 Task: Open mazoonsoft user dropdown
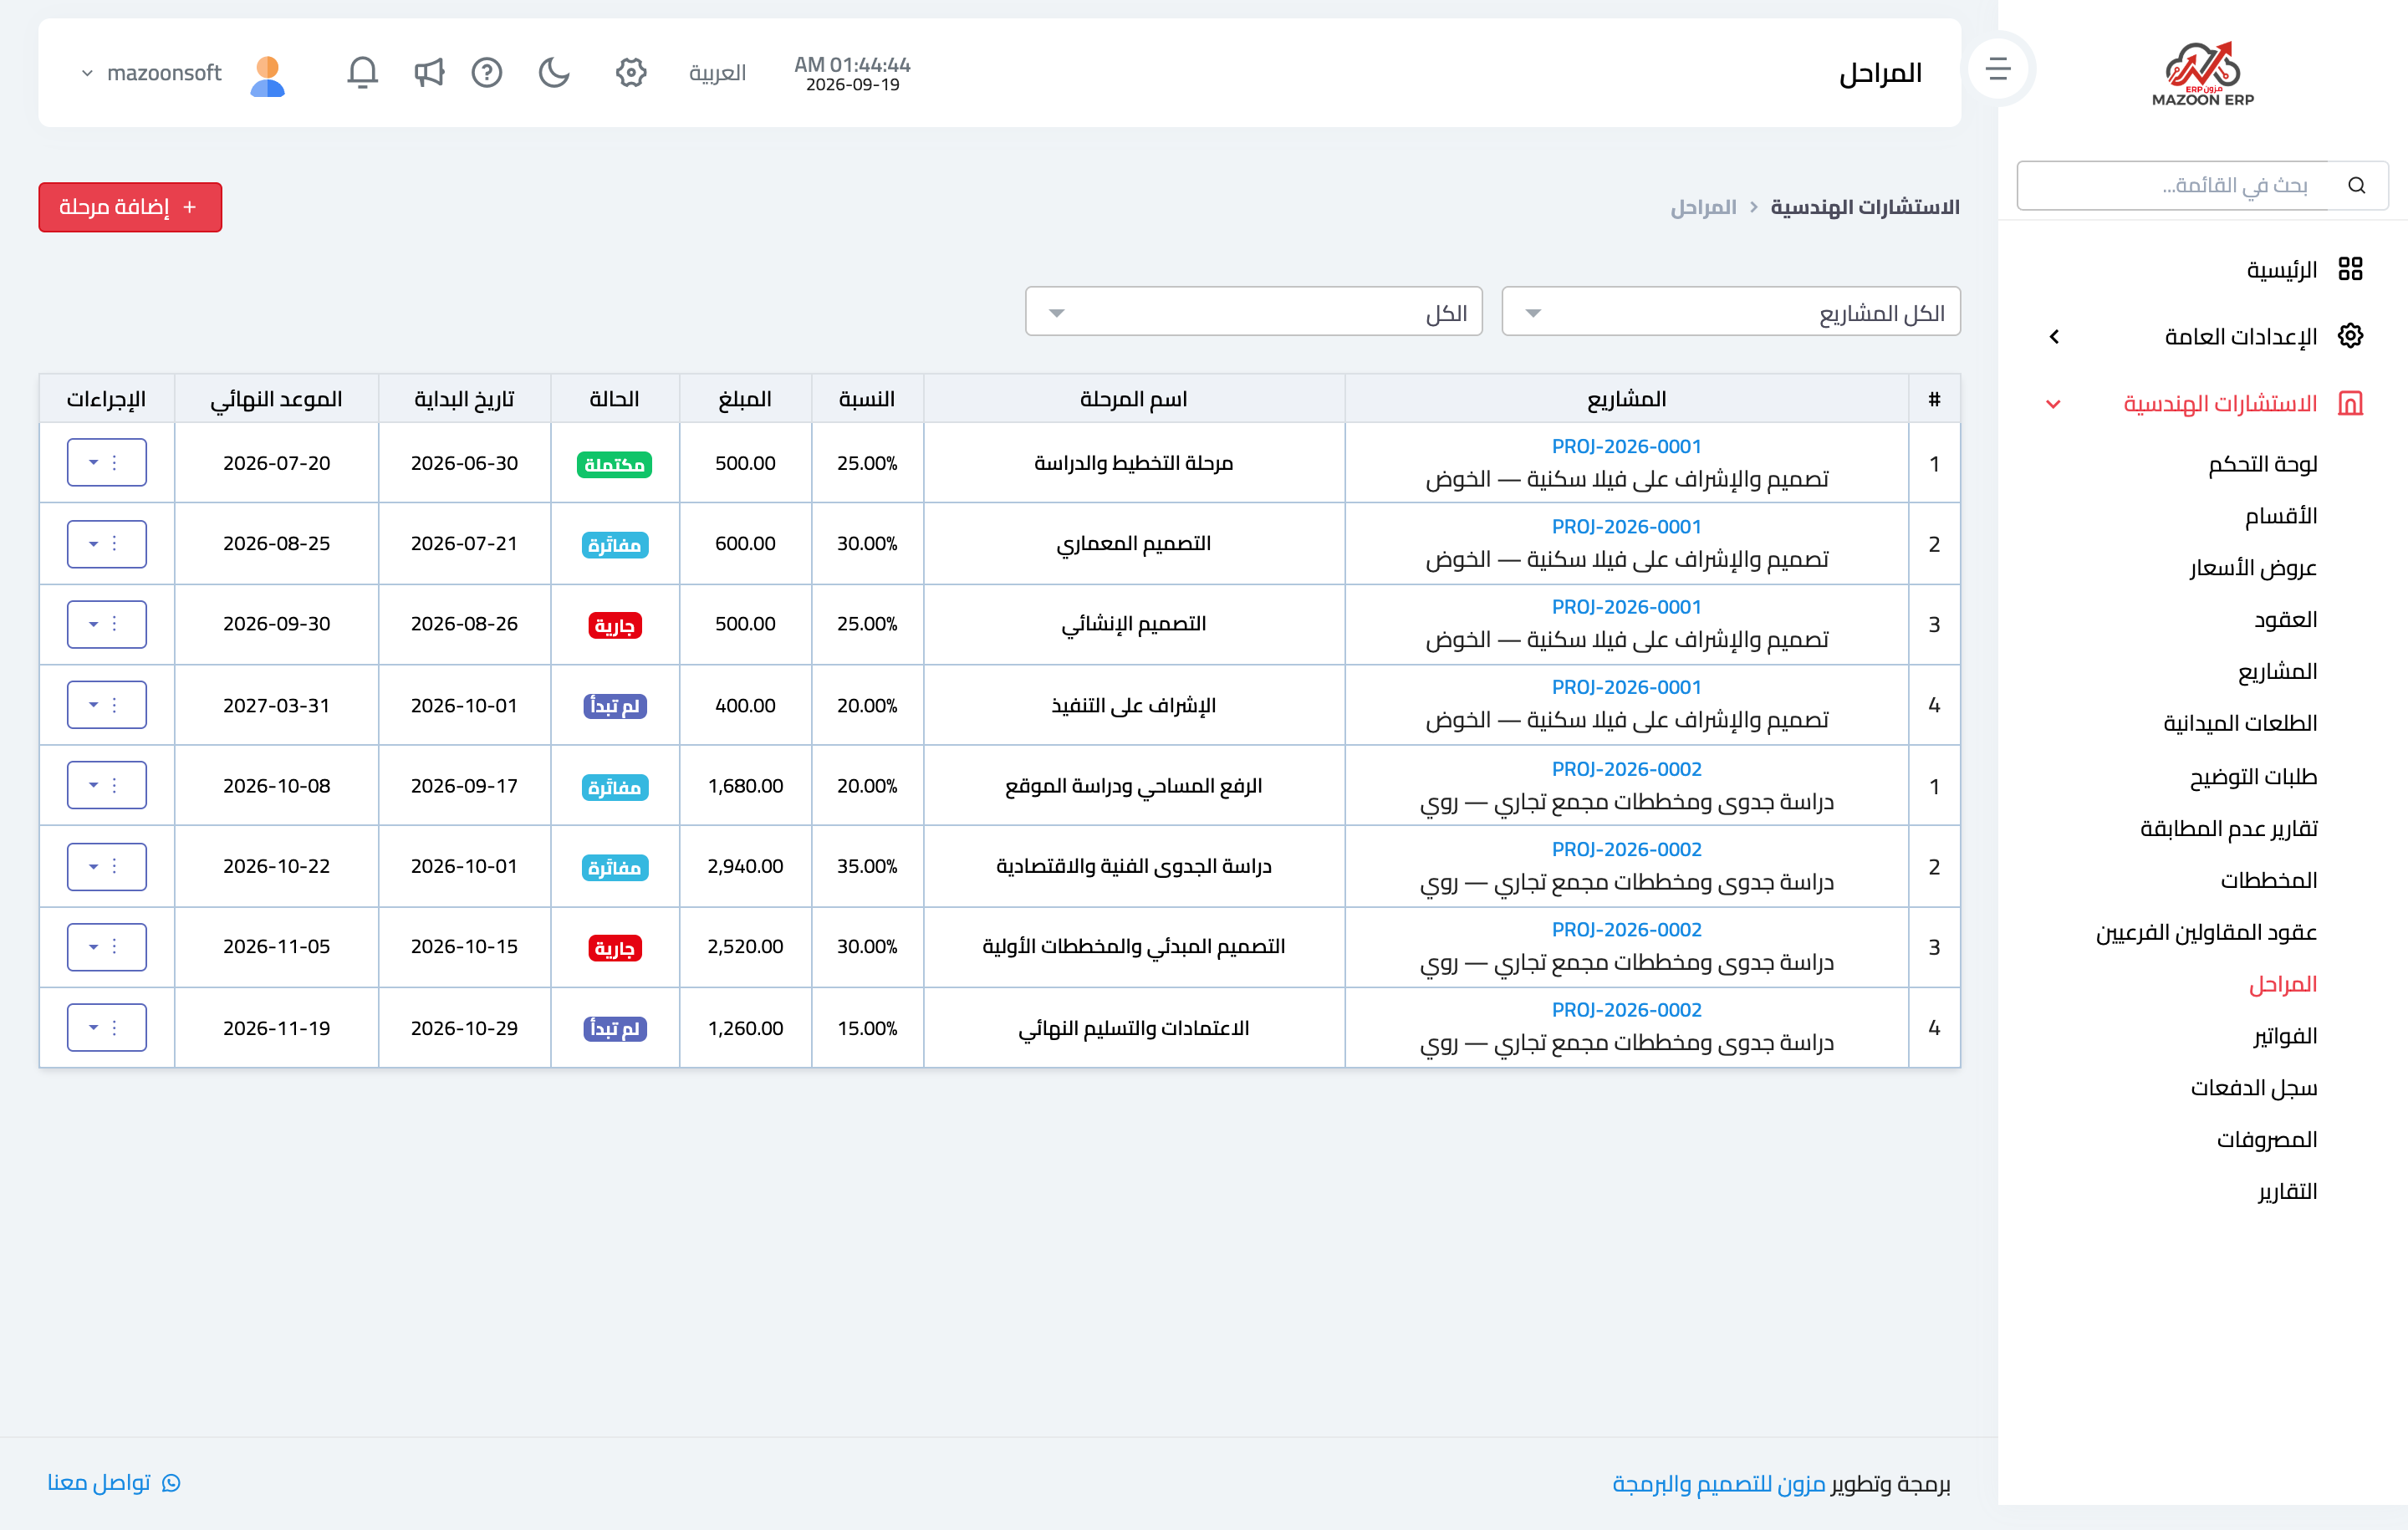click(152, 73)
